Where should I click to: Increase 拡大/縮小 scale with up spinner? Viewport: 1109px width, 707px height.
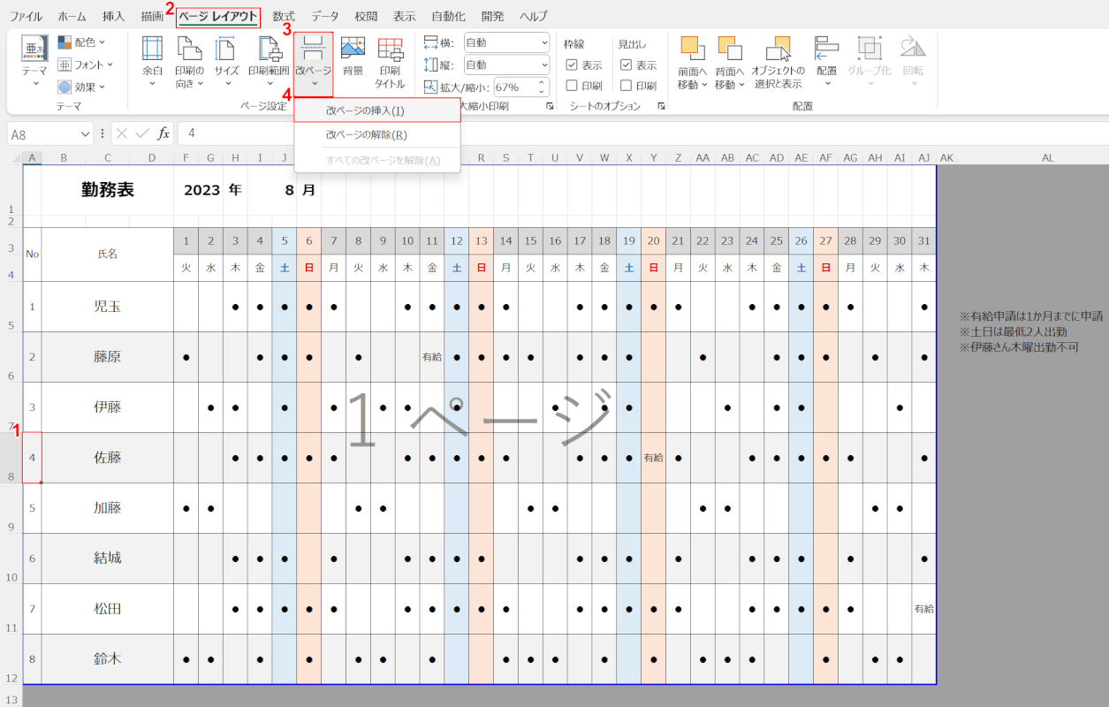point(541,83)
